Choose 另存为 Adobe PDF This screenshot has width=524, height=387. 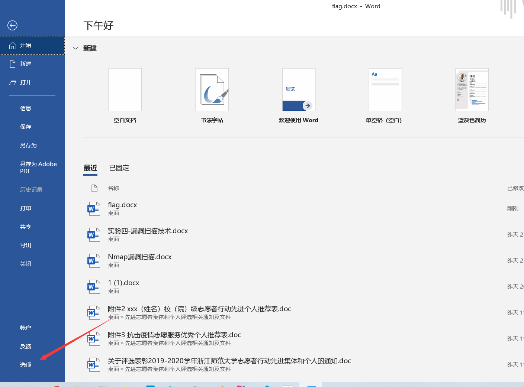click(38, 168)
